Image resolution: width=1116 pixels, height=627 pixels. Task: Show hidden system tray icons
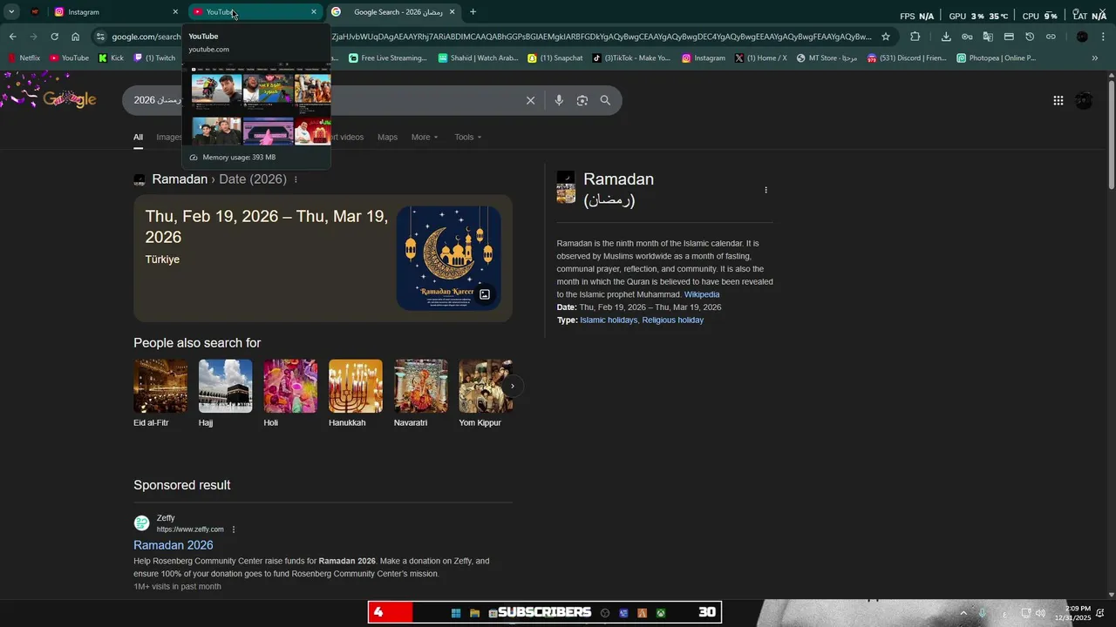(963, 613)
